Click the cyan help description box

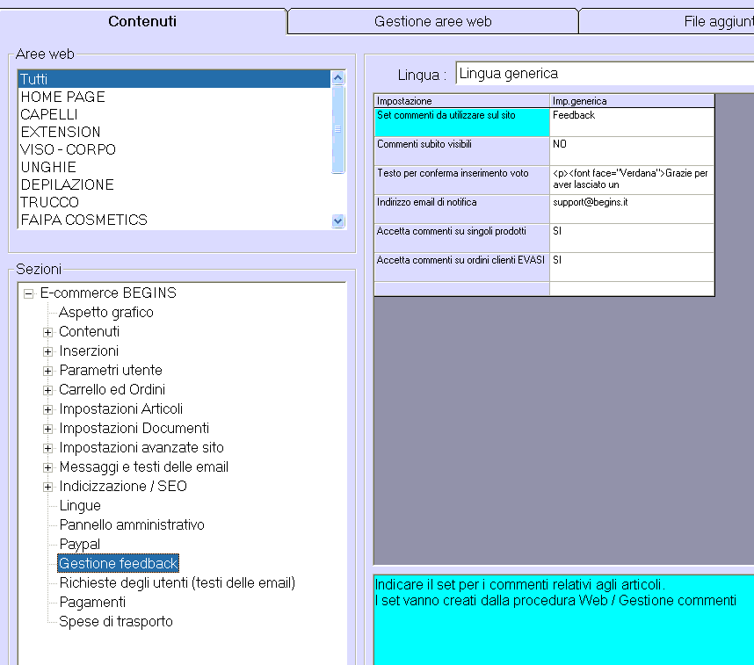tap(563, 620)
